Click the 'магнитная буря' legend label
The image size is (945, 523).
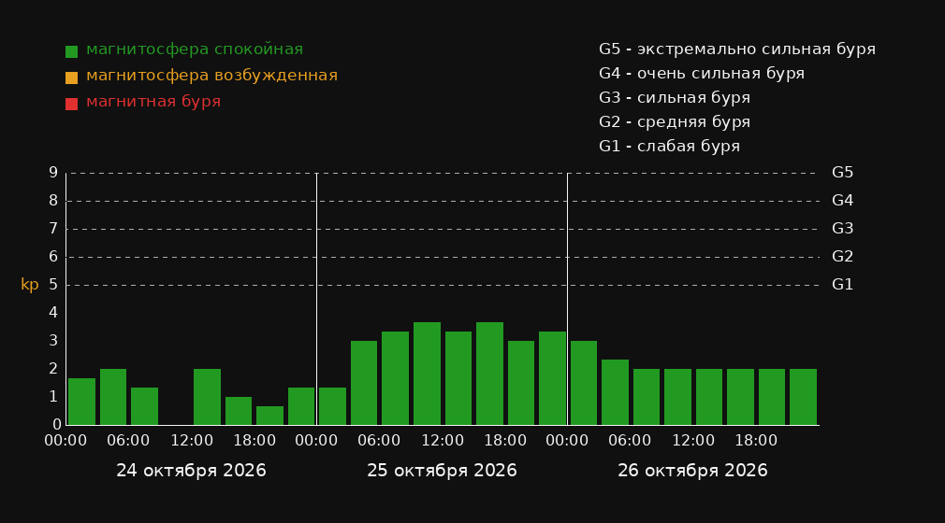point(153,102)
